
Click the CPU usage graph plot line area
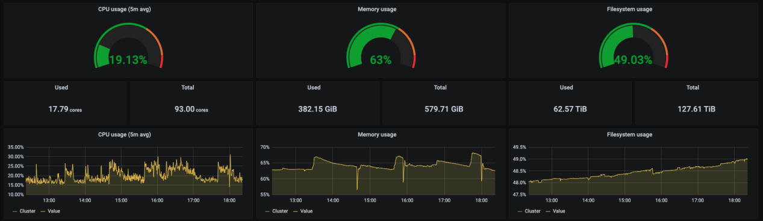pos(134,170)
